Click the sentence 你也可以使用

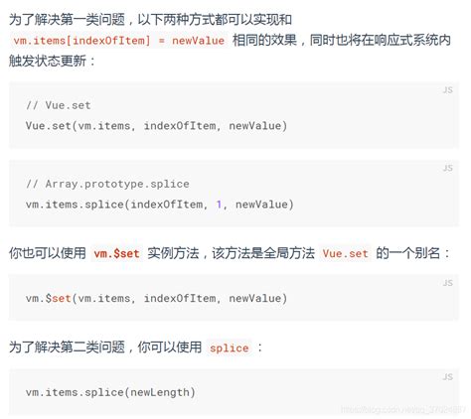(48, 253)
